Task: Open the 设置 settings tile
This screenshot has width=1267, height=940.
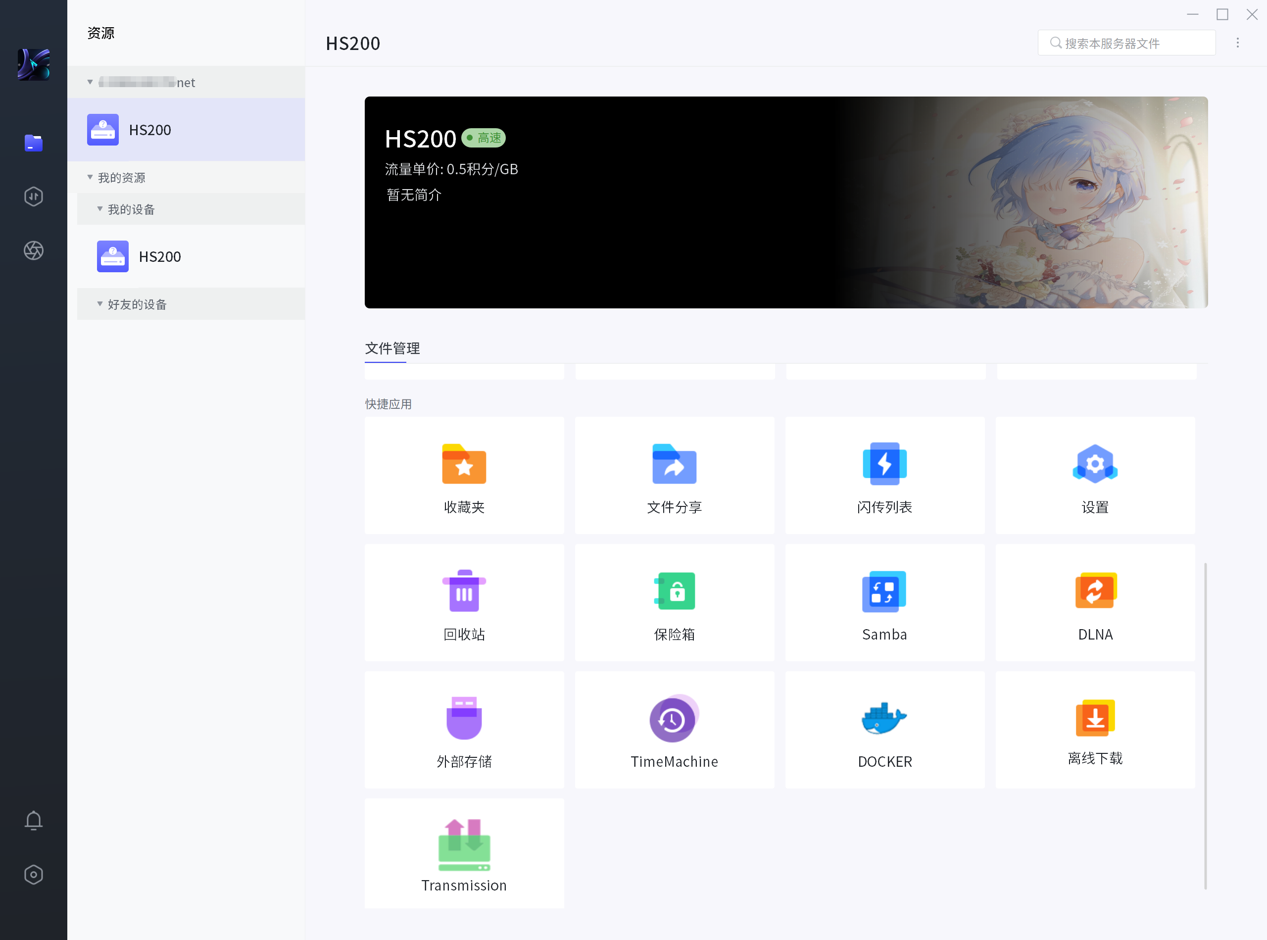Action: tap(1095, 475)
